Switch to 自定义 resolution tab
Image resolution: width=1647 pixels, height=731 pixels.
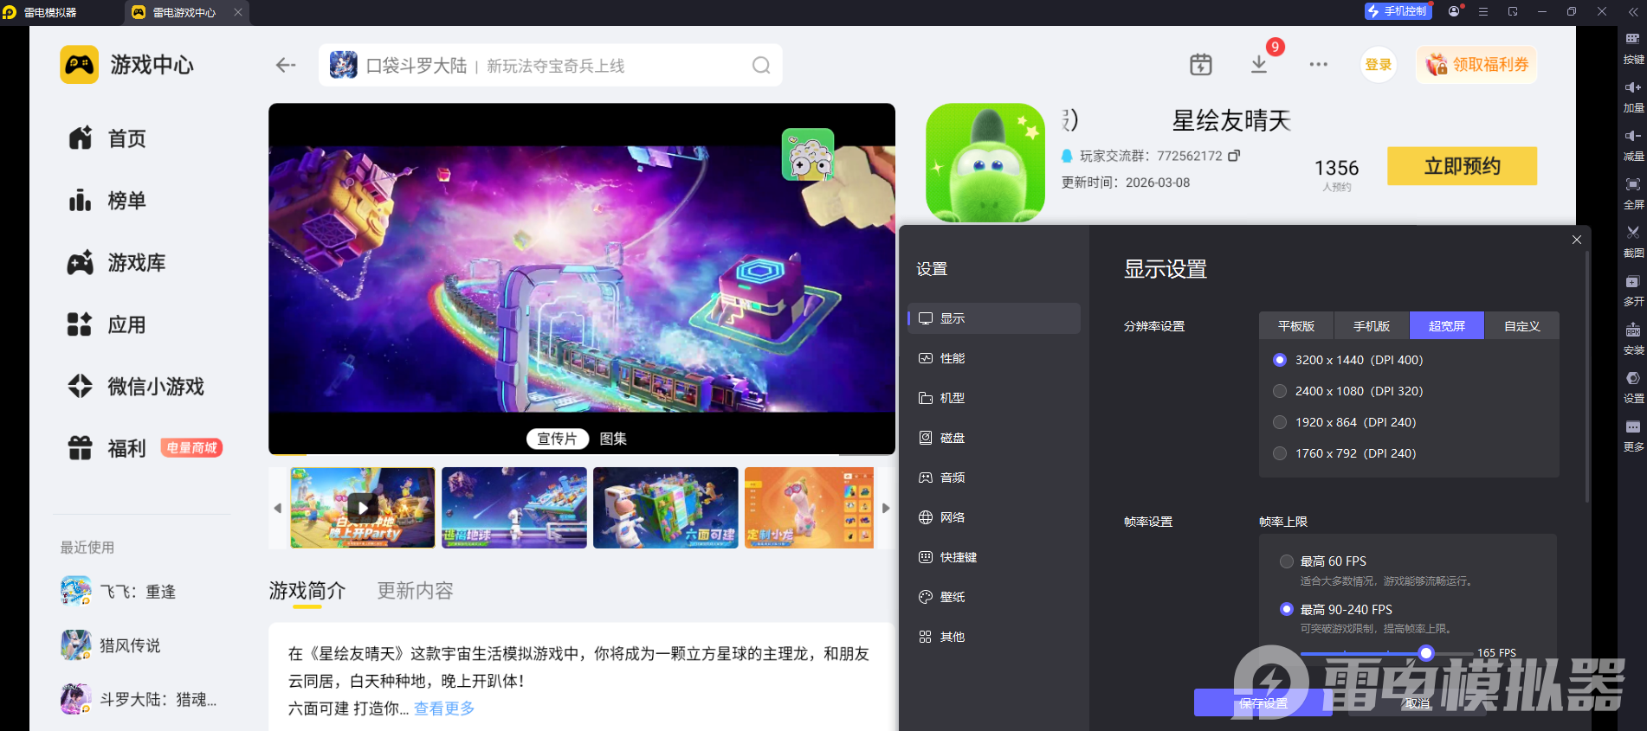pos(1522,326)
